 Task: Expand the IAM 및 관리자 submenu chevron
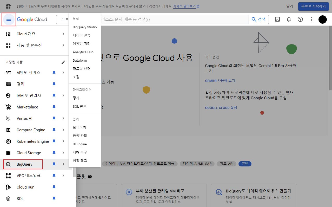pyautogui.click(x=63, y=96)
